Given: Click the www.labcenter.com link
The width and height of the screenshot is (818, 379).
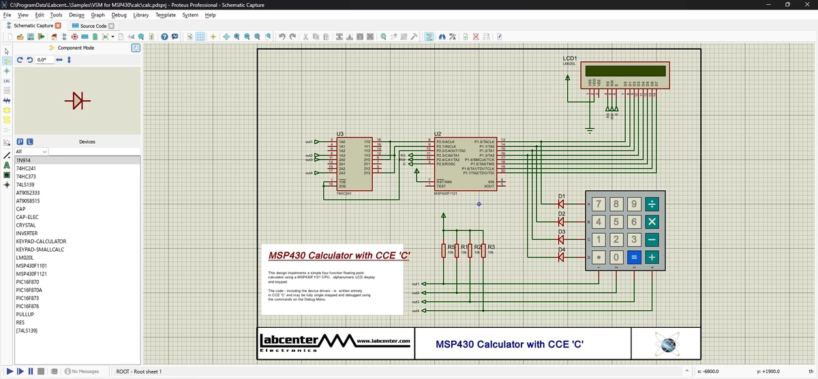Looking at the screenshot, I should (382, 340).
